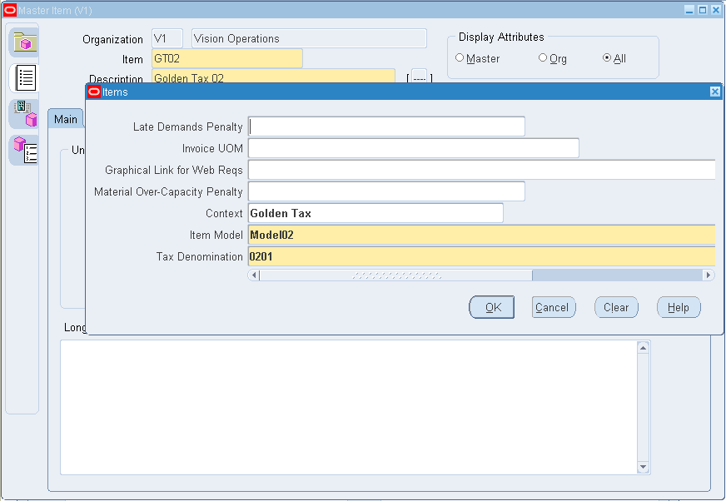Clear the Items flexfield values
Image resolution: width=726 pixels, height=501 pixels.
point(616,307)
